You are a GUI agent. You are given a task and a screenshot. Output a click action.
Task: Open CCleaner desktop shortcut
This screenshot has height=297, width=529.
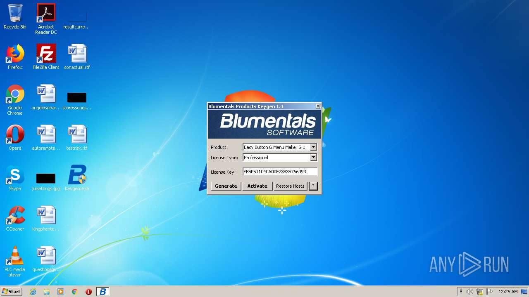click(x=15, y=219)
